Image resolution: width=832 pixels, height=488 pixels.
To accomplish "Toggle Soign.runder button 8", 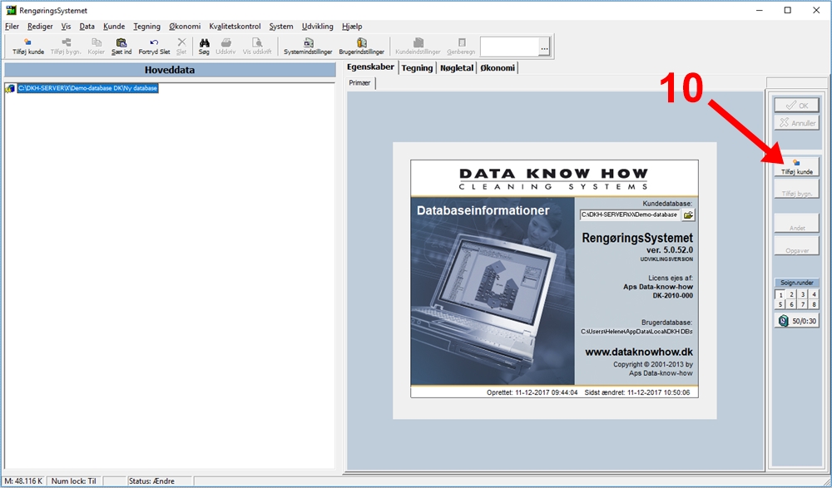I will click(x=814, y=304).
